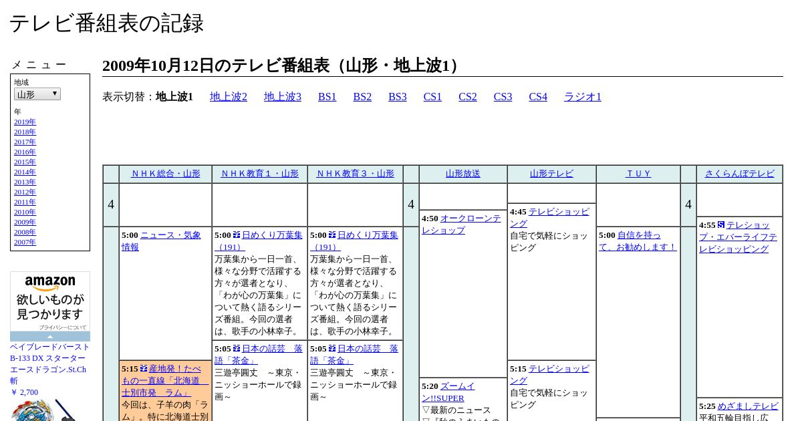Open 日本の話芸 落語 in ＮＨＫ教育１ column
The image size is (802, 421).
tap(259, 355)
